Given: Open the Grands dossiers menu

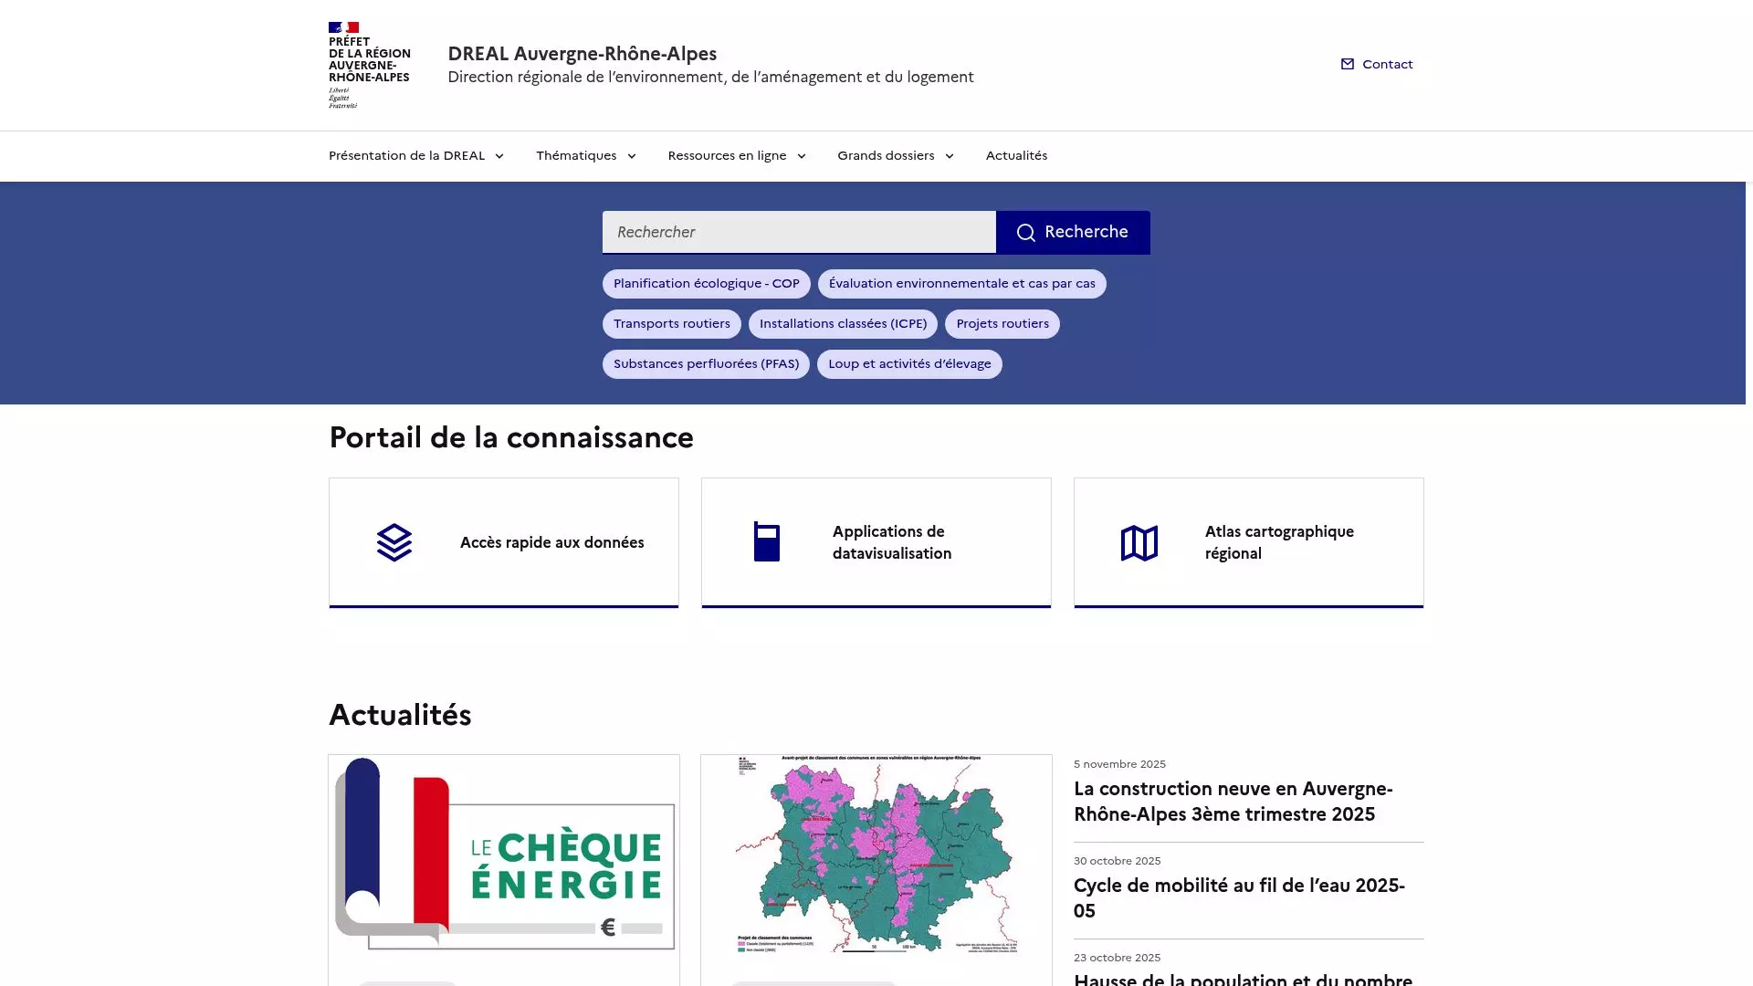Looking at the screenshot, I should (895, 156).
